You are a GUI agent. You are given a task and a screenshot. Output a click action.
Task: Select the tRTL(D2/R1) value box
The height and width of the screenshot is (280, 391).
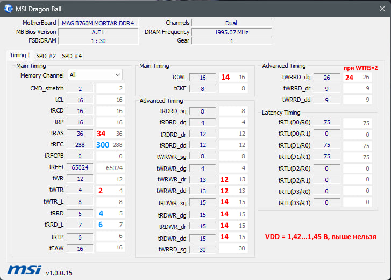(x=326, y=180)
